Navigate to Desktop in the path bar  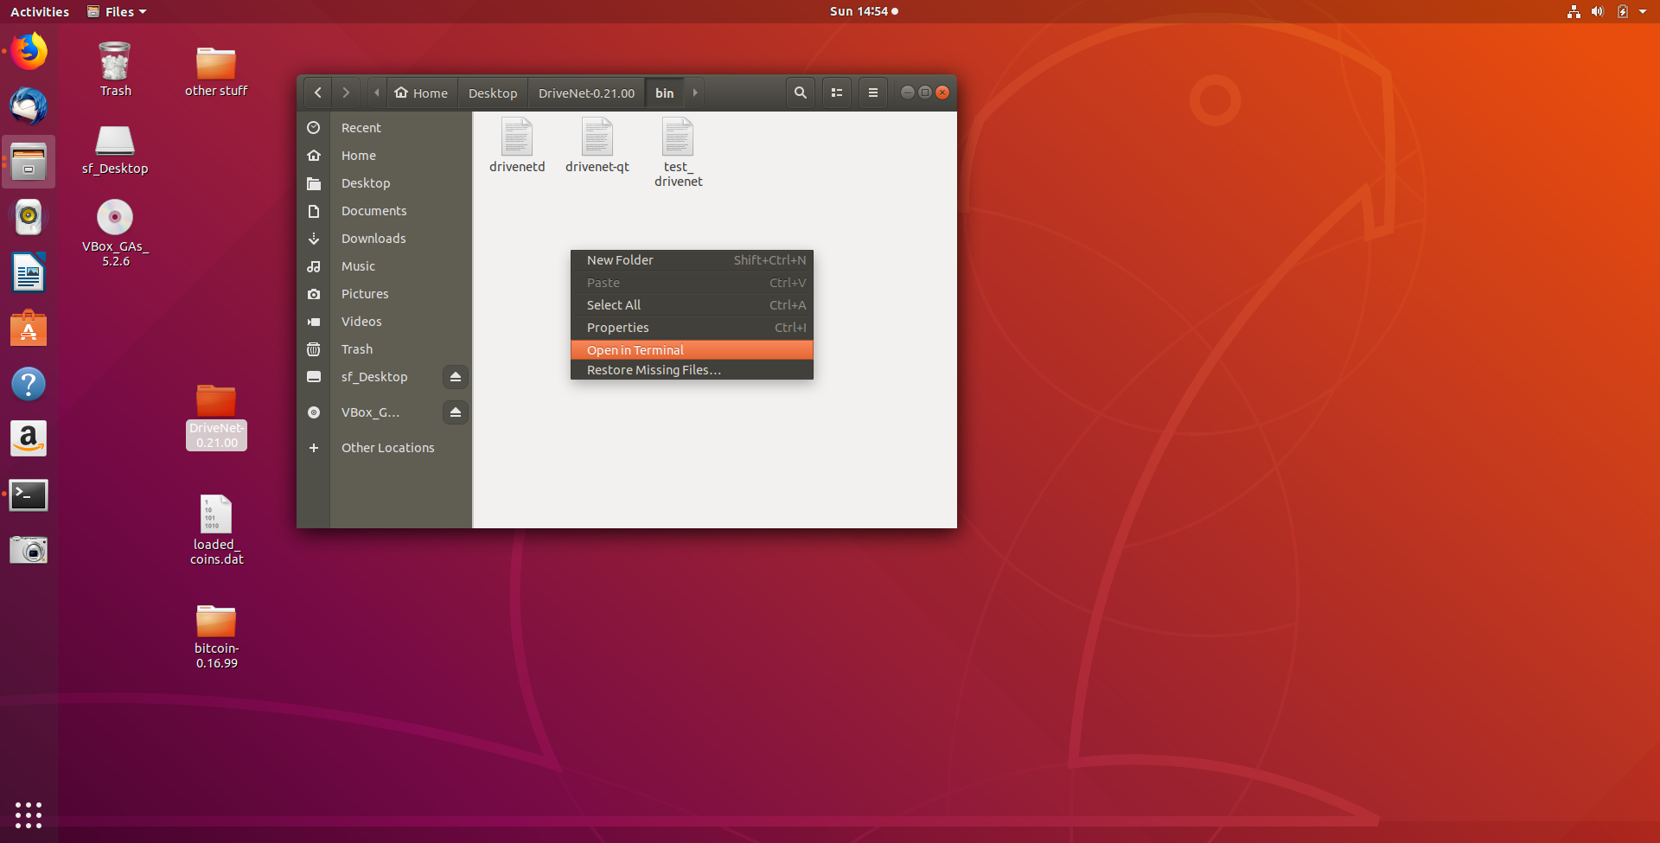pyautogui.click(x=493, y=93)
